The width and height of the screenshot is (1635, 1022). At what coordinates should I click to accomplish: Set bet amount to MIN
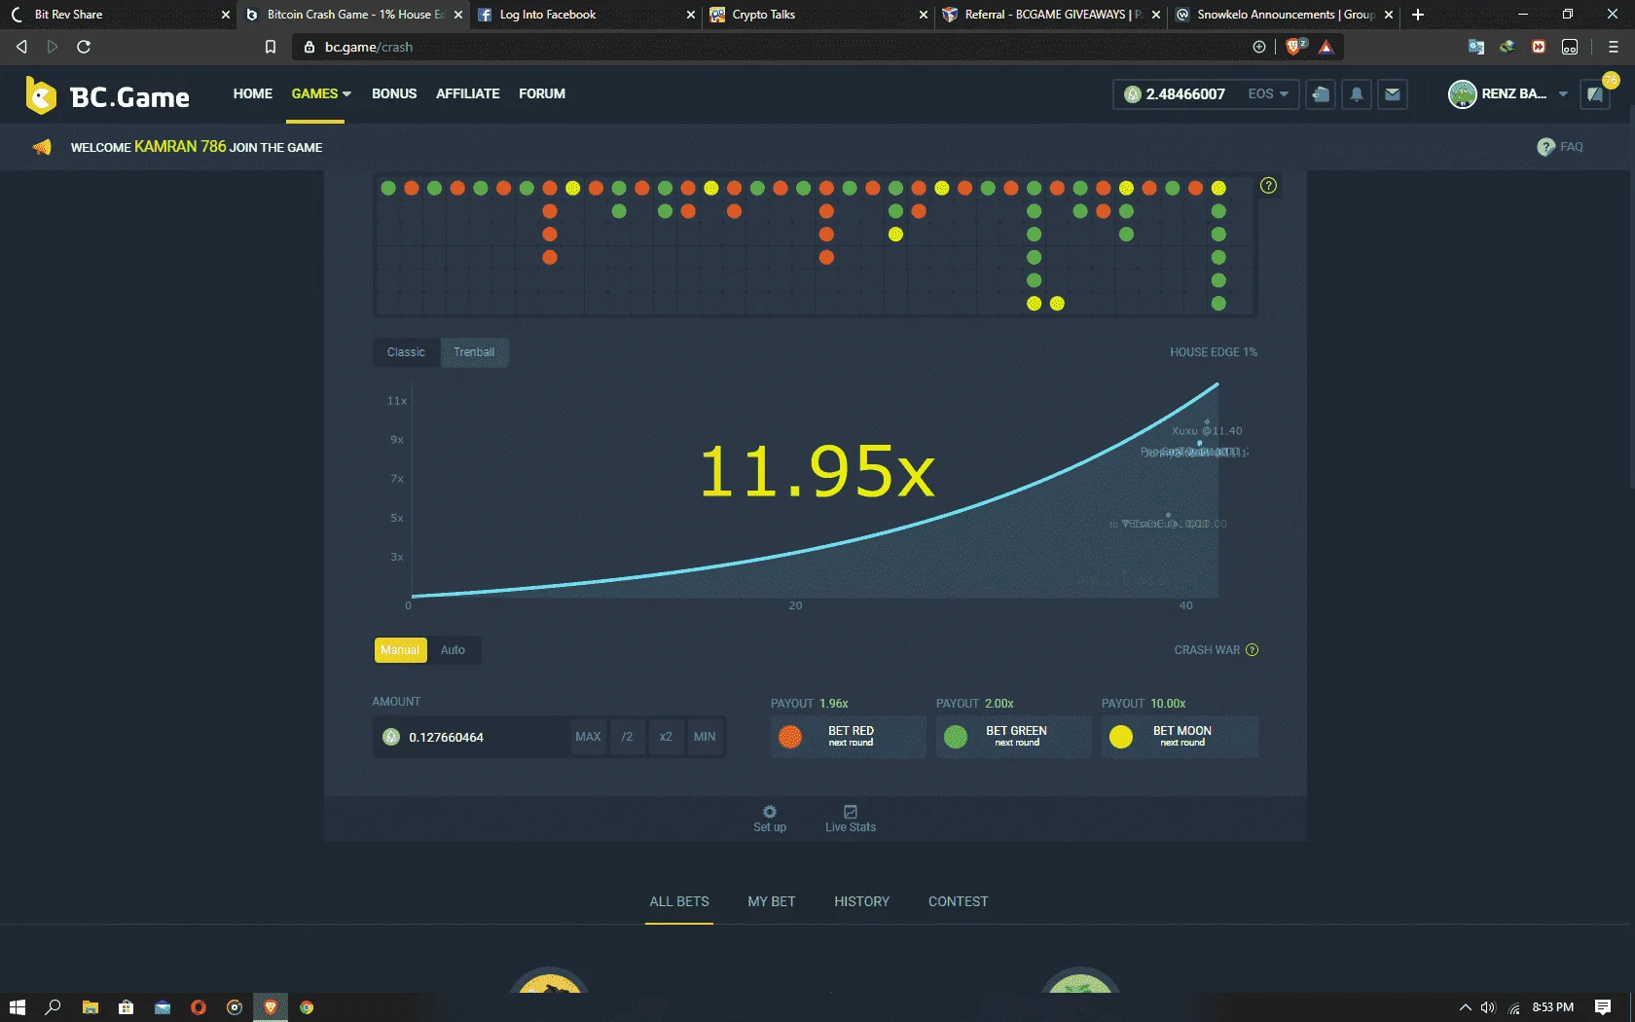(x=705, y=737)
